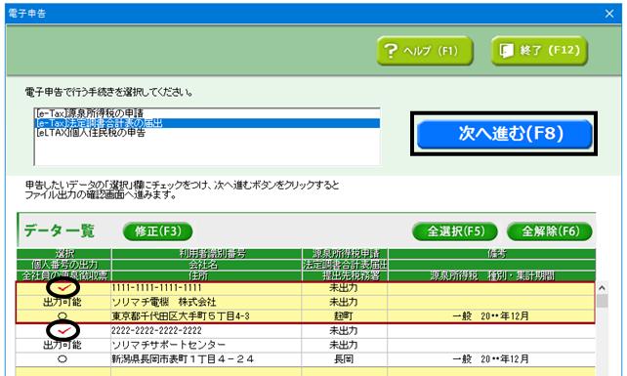Image resolution: width=627 pixels, height=376 pixels.
Task: Click 一般 20••年12月 in 長岡 row
Action: tap(490, 358)
